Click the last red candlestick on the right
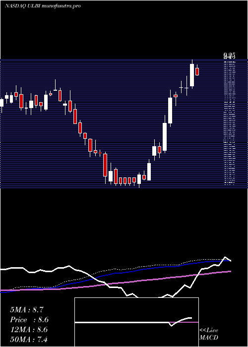The image size is (248, 347). pos(197,71)
